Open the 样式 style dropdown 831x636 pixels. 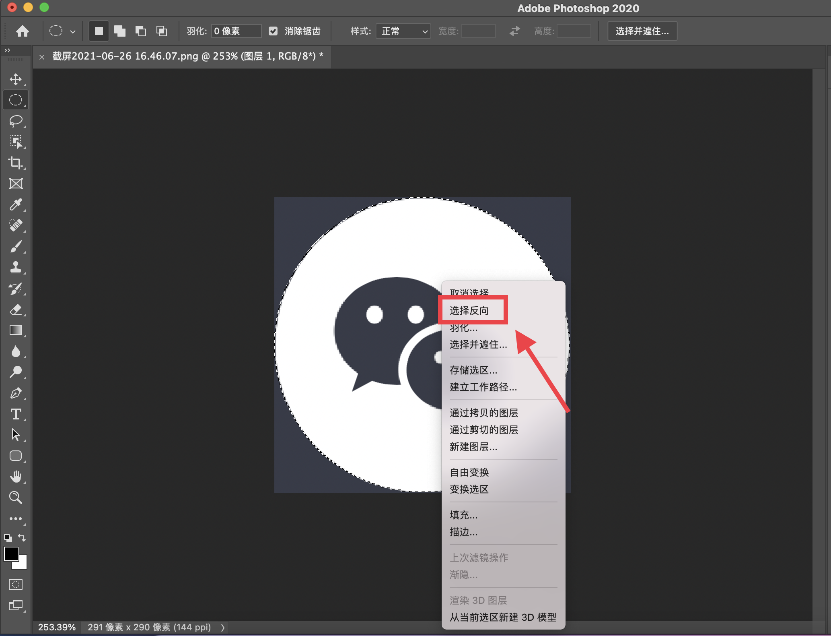[403, 31]
